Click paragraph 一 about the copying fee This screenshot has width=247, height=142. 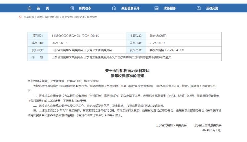[124, 98]
